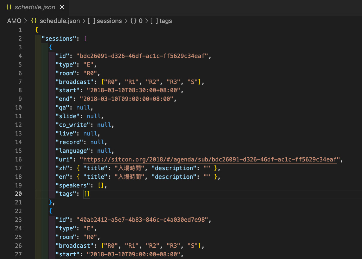
Task: Click the "record" key
Action: [69, 142]
